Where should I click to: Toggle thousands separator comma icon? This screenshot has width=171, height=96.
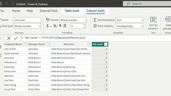pos(60,26)
